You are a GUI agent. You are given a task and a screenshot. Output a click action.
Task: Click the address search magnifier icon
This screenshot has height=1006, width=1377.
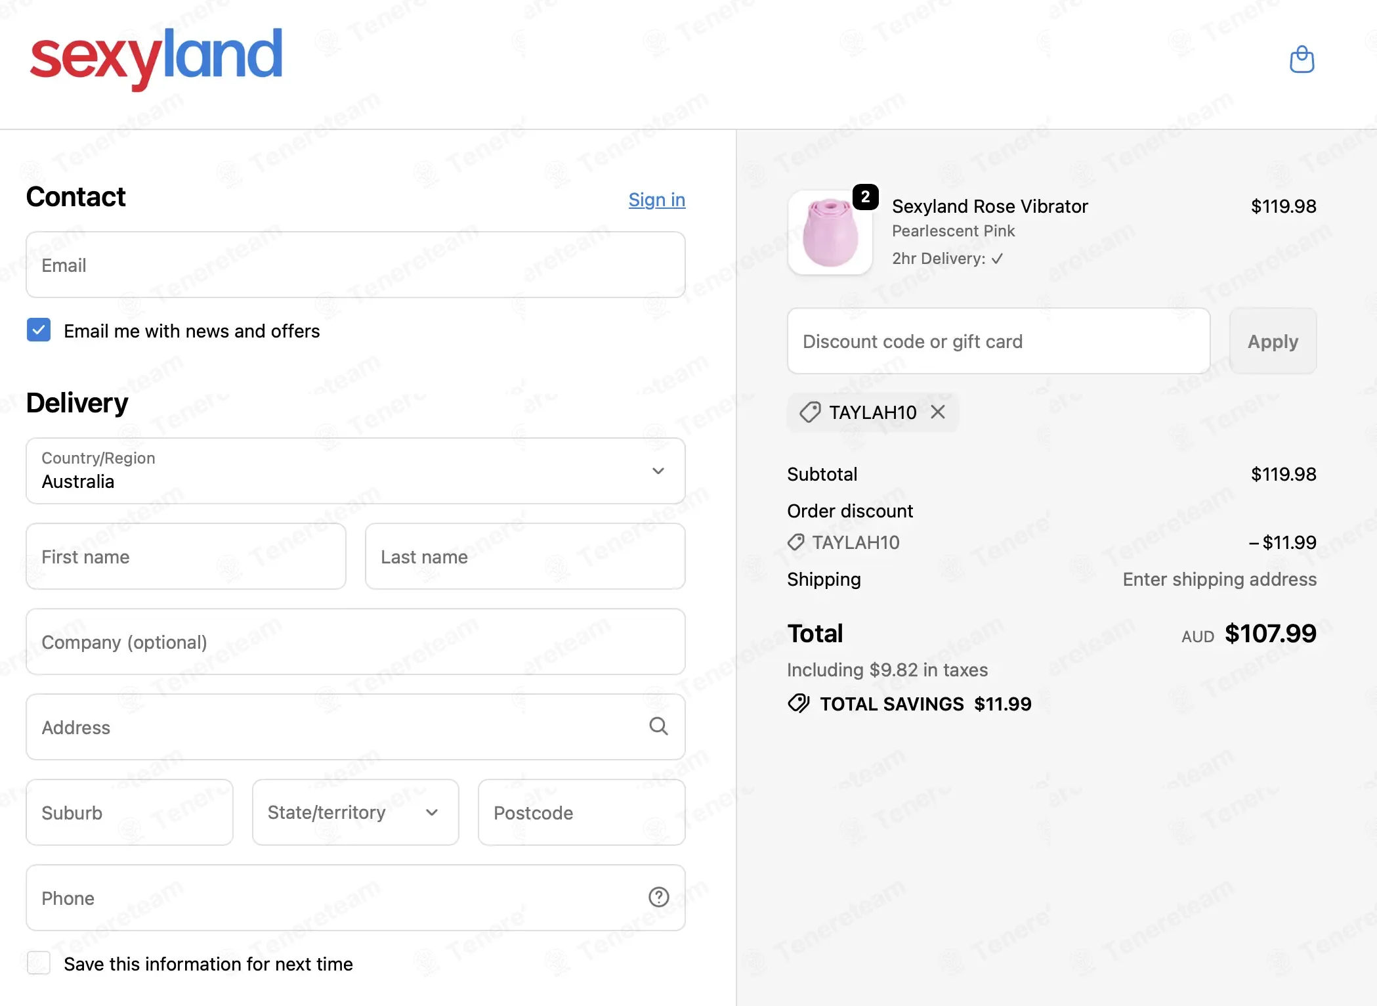coord(658,726)
